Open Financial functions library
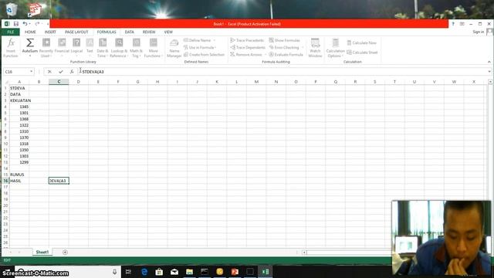494x278 pixels. point(62,48)
